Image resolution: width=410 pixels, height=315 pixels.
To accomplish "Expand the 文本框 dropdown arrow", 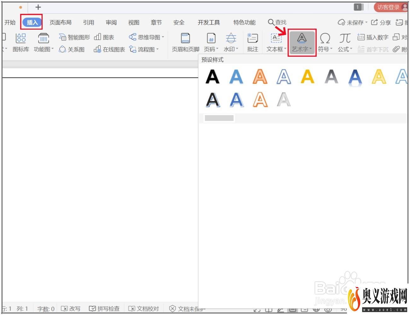I will point(285,49).
